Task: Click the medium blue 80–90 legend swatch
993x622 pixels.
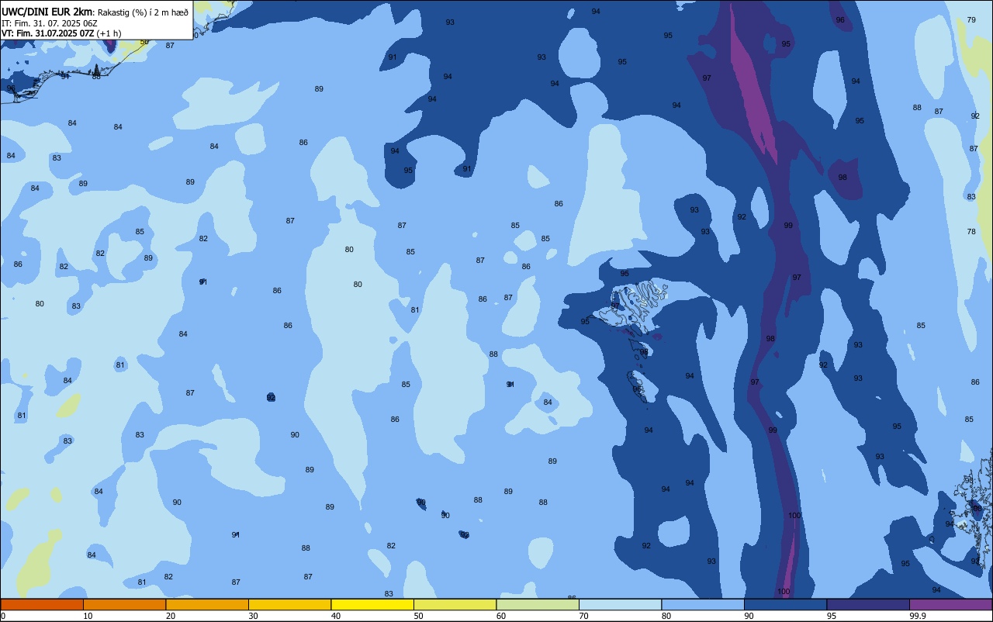Action: coord(703,604)
